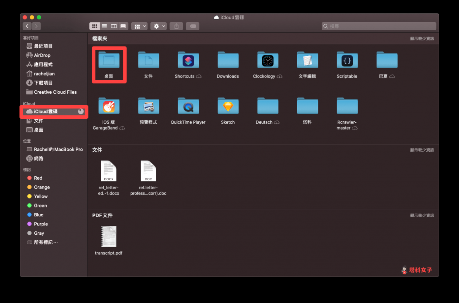
Task: Go forward with the right arrow button
Action: click(36, 26)
